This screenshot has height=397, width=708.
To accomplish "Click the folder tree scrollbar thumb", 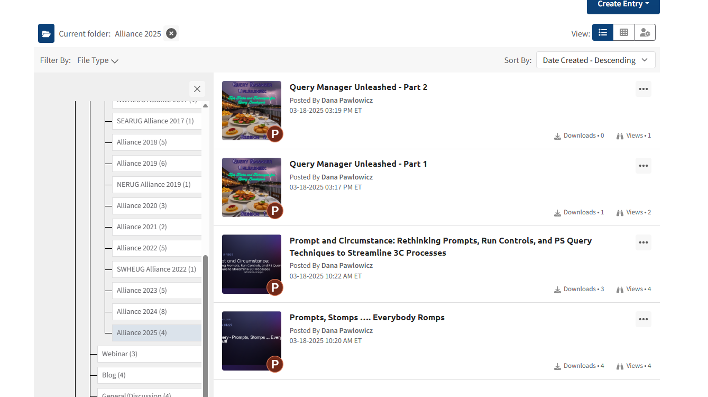I will pos(206,326).
